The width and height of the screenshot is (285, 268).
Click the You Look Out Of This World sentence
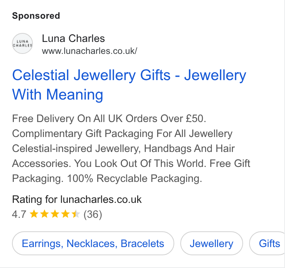(x=140, y=164)
